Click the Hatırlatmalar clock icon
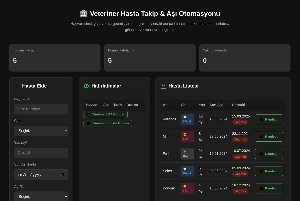 click(86, 86)
